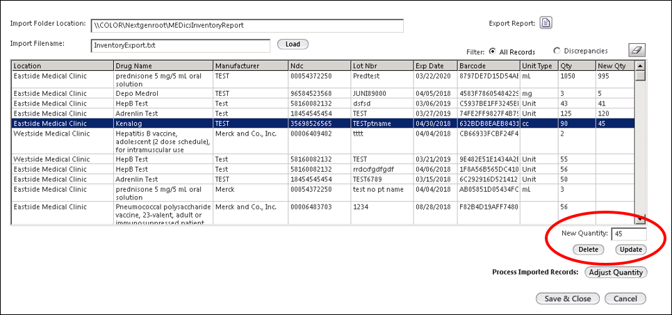672x315 pixels.
Task: Click expiration date 03/27/2019 cell
Action: (436, 113)
